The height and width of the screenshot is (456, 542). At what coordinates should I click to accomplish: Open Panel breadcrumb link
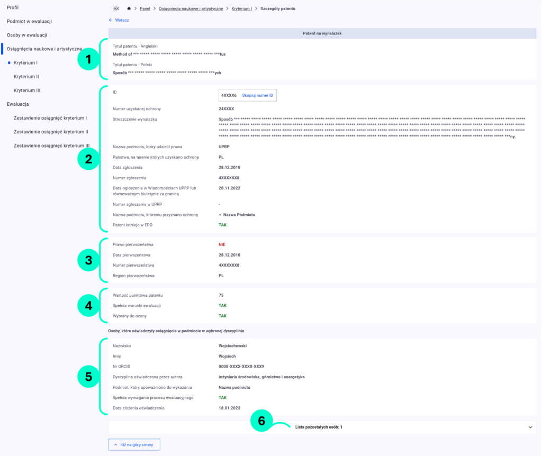point(144,9)
